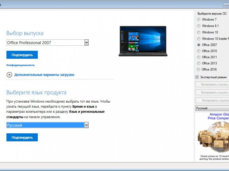Pick the Windows 10 Insider option
This screenshot has height=171, width=229.
[199, 39]
